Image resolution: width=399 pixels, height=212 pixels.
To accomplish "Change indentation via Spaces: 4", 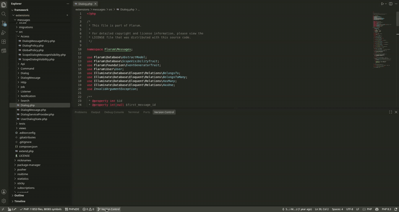I will click(337, 209).
